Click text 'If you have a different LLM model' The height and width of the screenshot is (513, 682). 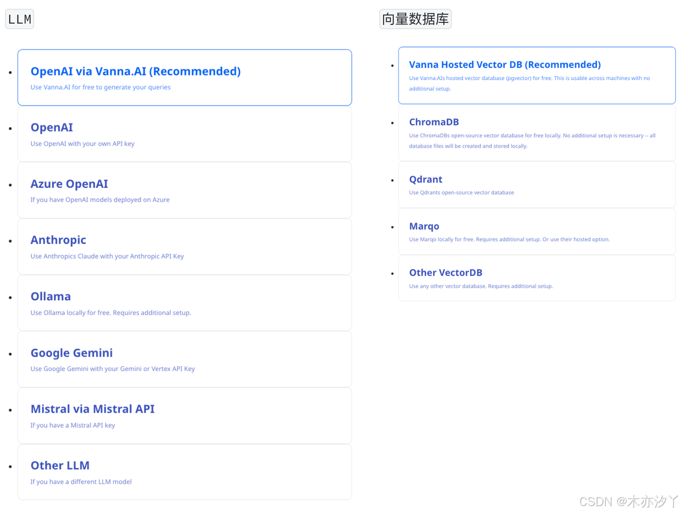tap(81, 482)
